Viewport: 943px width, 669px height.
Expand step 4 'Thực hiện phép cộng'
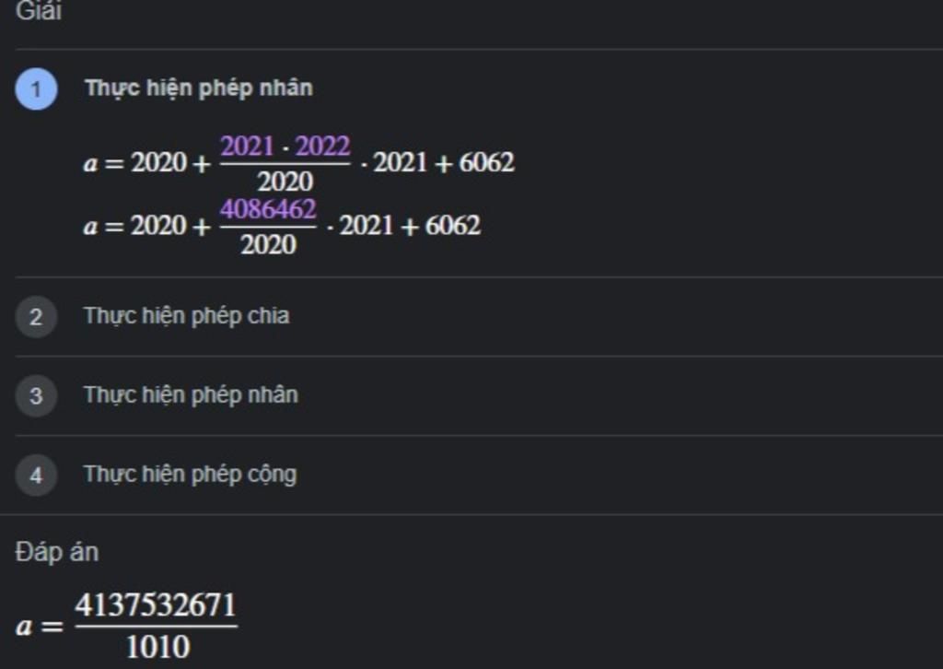190,474
